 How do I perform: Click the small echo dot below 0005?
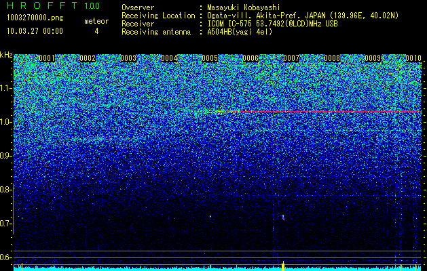point(210,216)
